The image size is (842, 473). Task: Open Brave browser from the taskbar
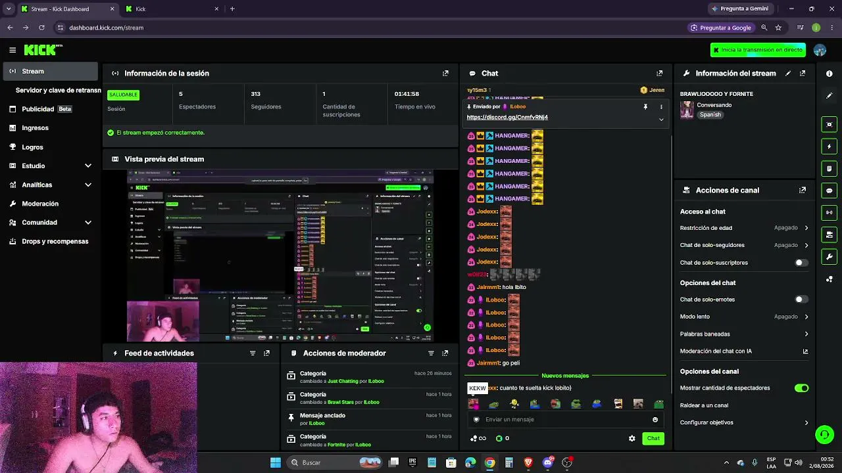click(x=528, y=462)
